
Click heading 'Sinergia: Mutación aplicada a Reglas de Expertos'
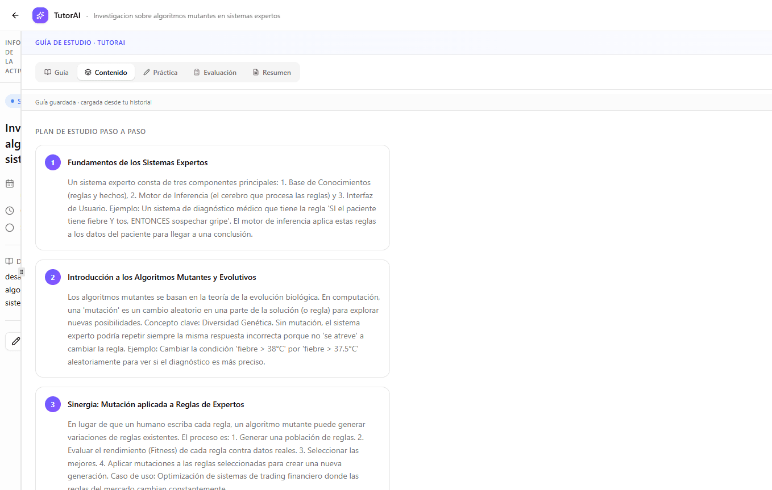click(x=156, y=405)
